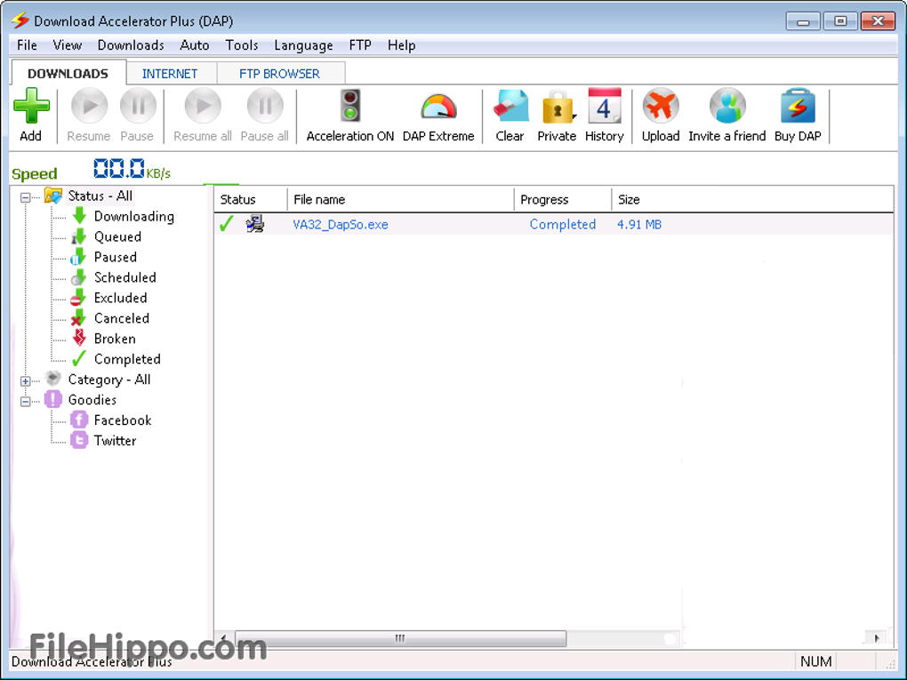The width and height of the screenshot is (907, 680).
Task: Select the Facebook goodies item
Action: 123,420
